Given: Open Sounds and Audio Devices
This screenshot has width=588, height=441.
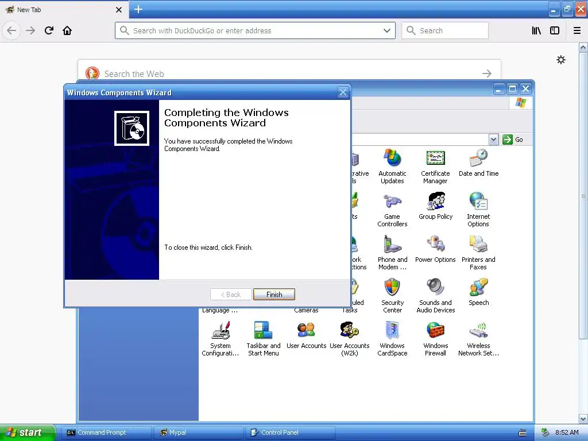Looking at the screenshot, I should pyautogui.click(x=435, y=296).
